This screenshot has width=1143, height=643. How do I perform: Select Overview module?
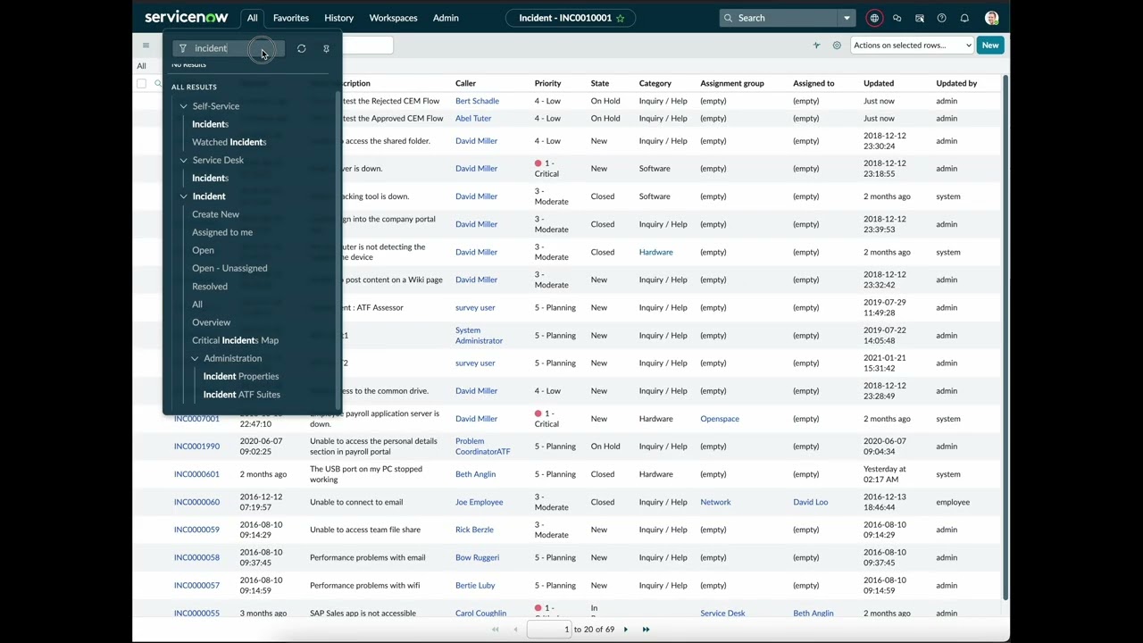pos(211,322)
